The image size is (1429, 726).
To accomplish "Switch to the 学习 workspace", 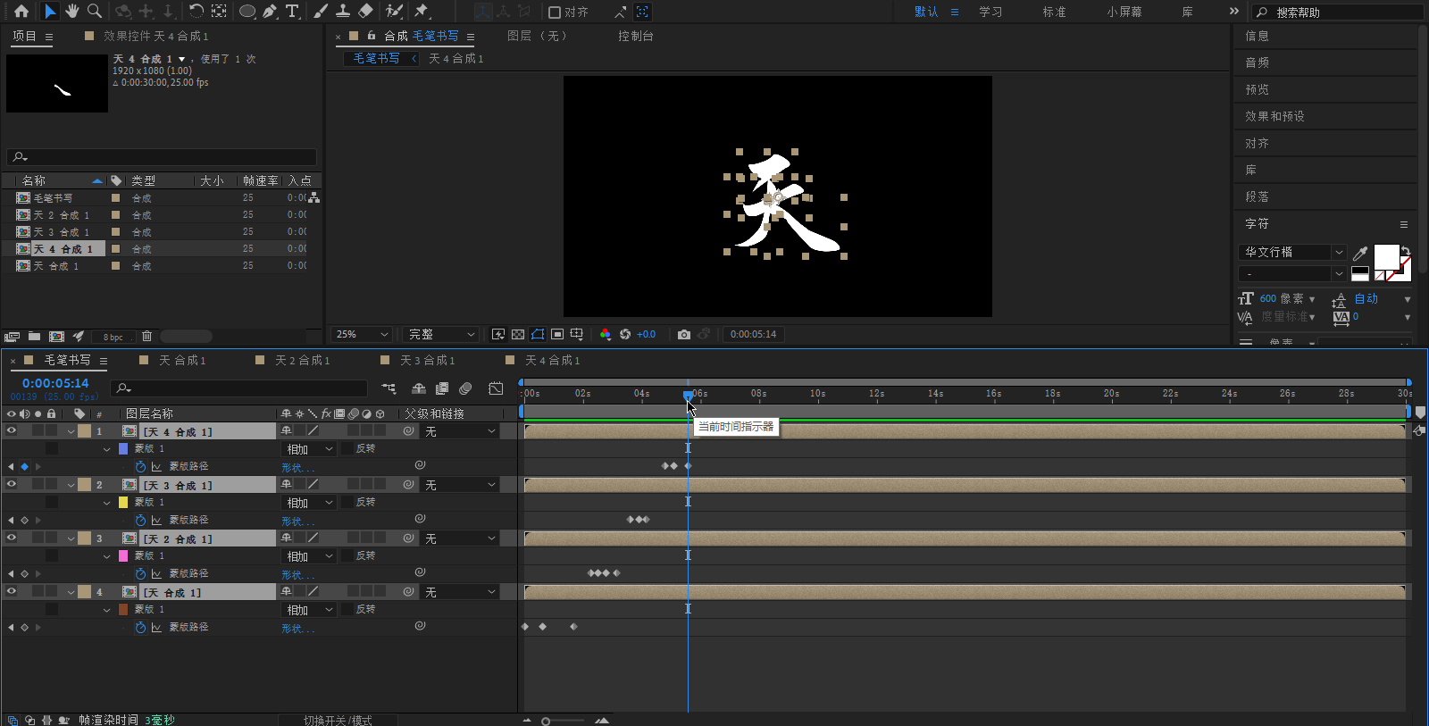I will (x=990, y=12).
